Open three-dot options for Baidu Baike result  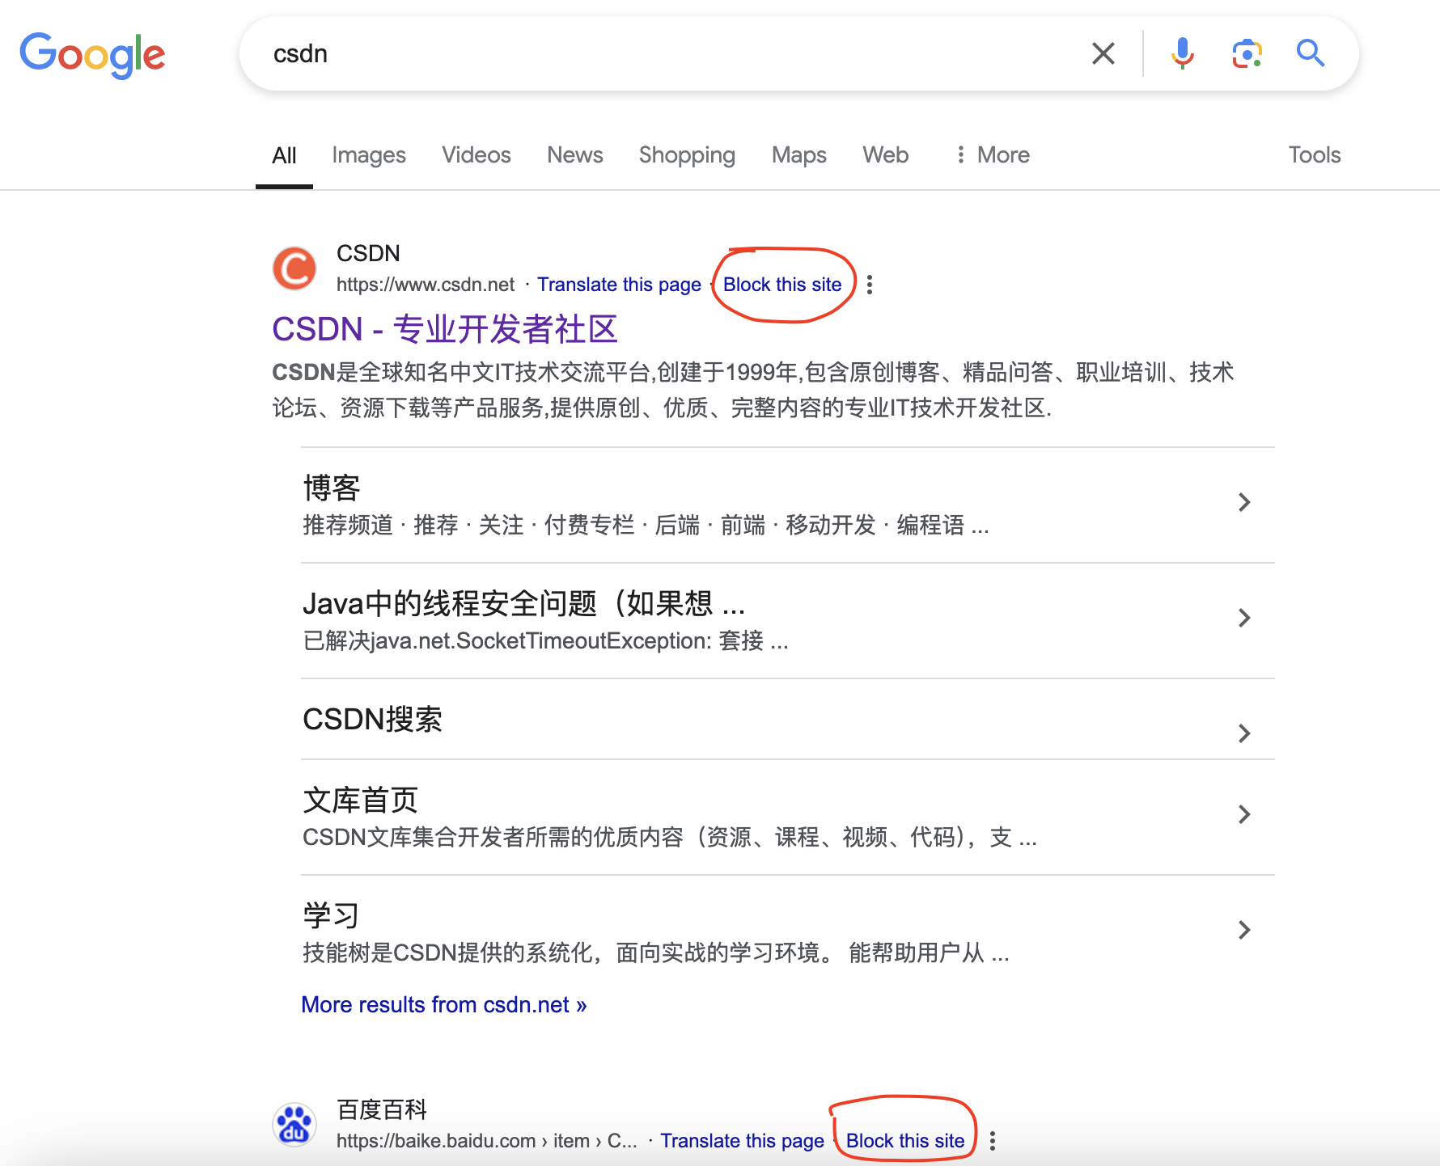(993, 1141)
